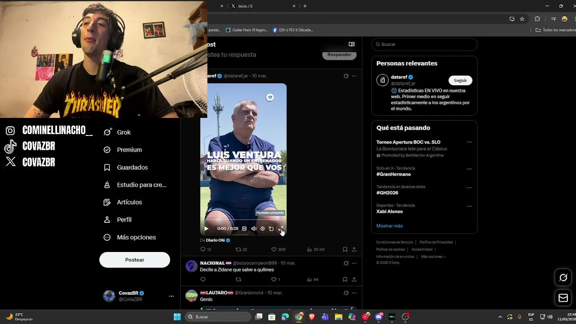Viewport: 576px width, 324px height.
Task: Open Grok icon on NACIONAL comment
Action: [x=346, y=263]
